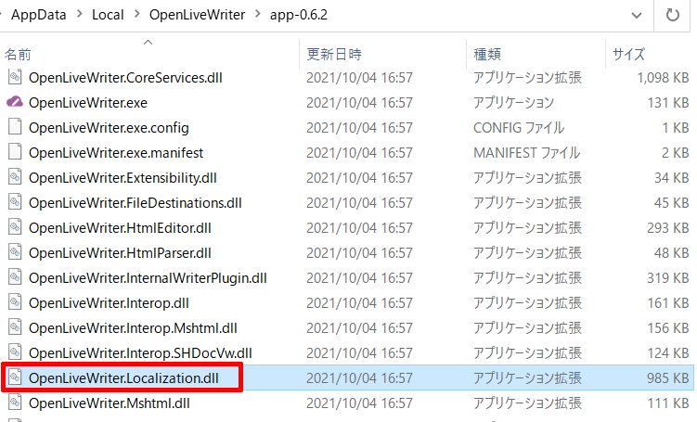
Task: Select the OpenLiveWriter.Interop.Mshtml.dll file name
Action: coord(133,328)
